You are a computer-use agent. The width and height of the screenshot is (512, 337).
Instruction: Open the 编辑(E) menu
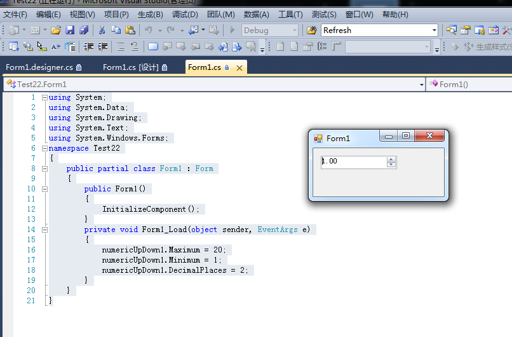(x=48, y=15)
